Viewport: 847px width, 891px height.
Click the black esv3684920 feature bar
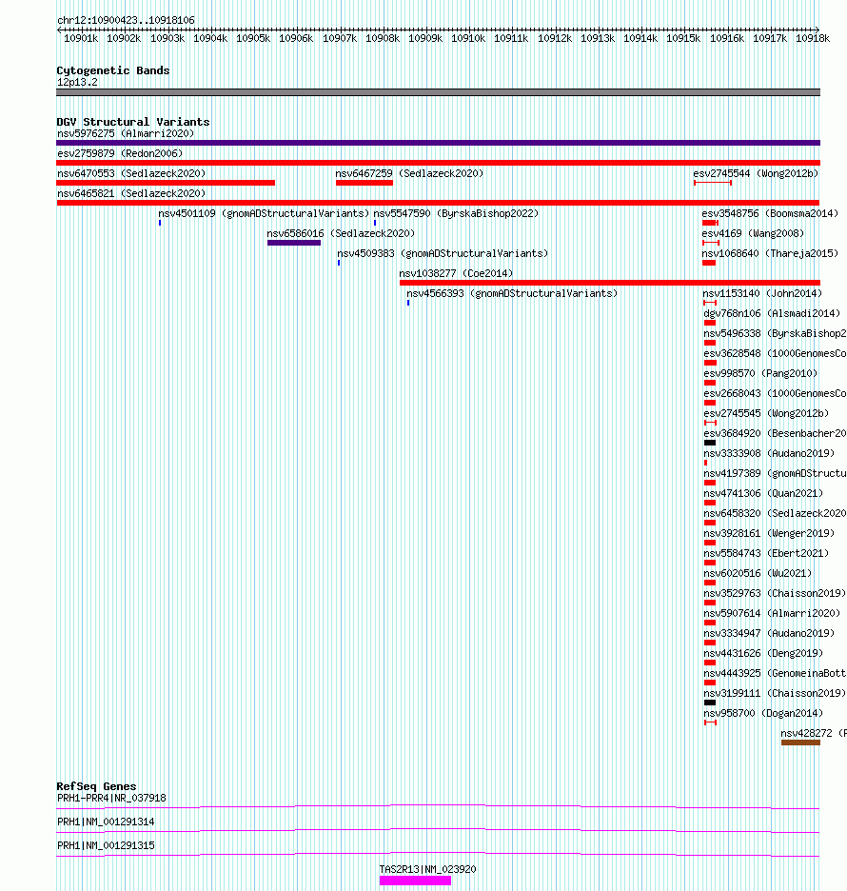[x=710, y=443]
